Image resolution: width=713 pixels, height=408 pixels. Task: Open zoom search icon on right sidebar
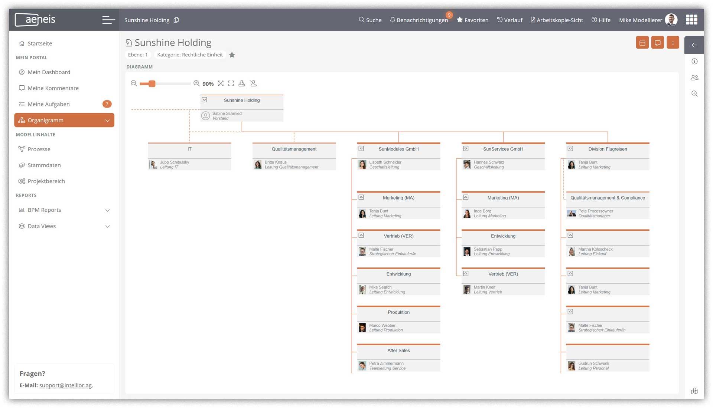point(694,93)
